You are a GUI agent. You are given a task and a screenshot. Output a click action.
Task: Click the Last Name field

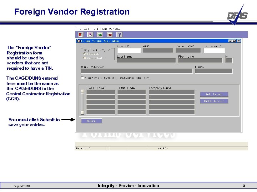coord(146,60)
